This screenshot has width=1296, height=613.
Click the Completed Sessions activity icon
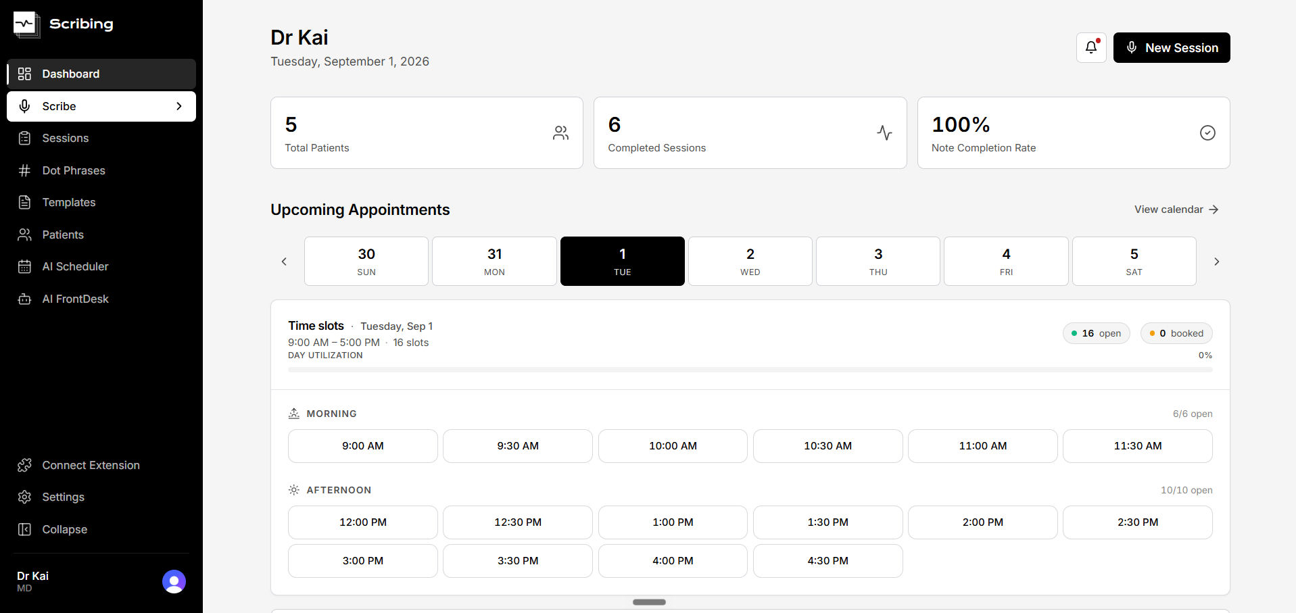pos(884,132)
